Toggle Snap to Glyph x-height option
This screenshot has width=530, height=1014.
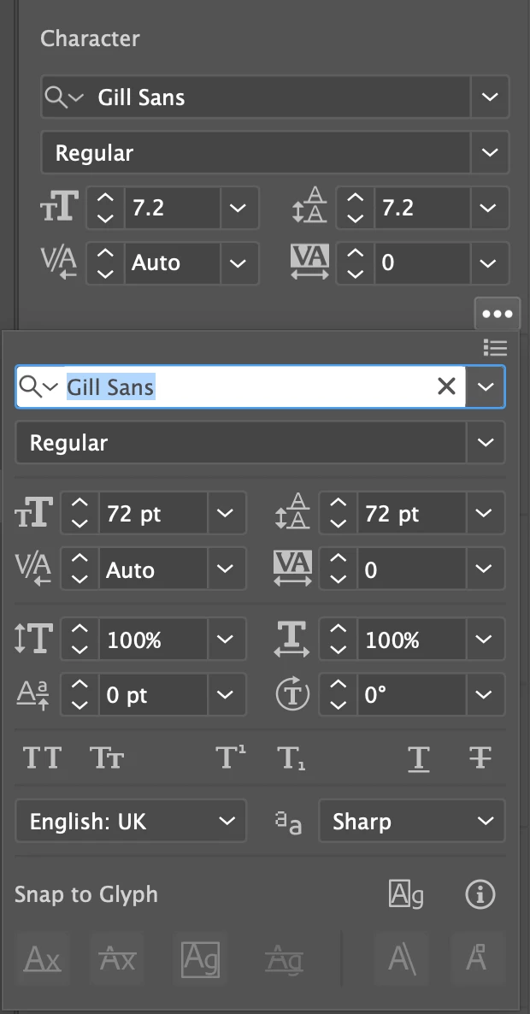pyautogui.click(x=117, y=959)
